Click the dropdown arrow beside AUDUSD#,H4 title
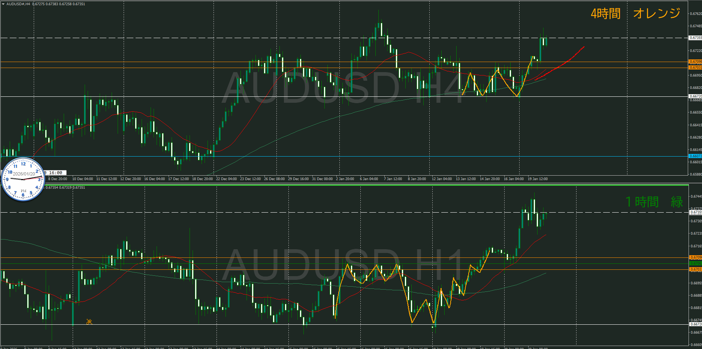 click(x=3, y=4)
